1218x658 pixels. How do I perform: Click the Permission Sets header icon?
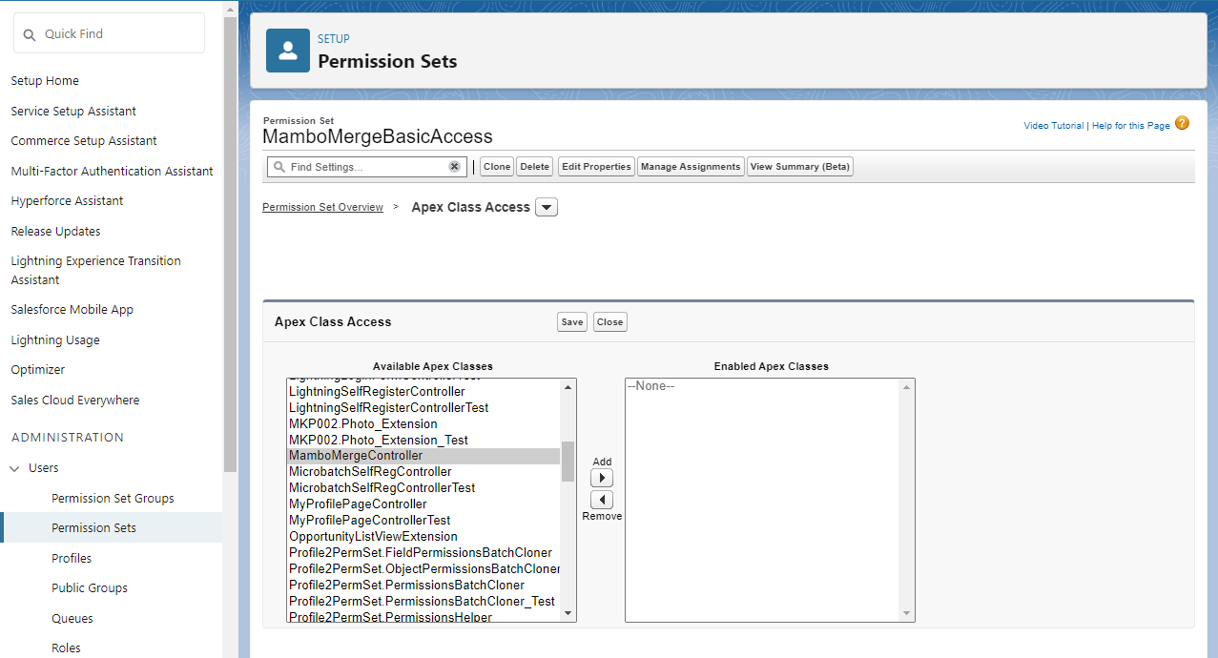click(x=287, y=51)
